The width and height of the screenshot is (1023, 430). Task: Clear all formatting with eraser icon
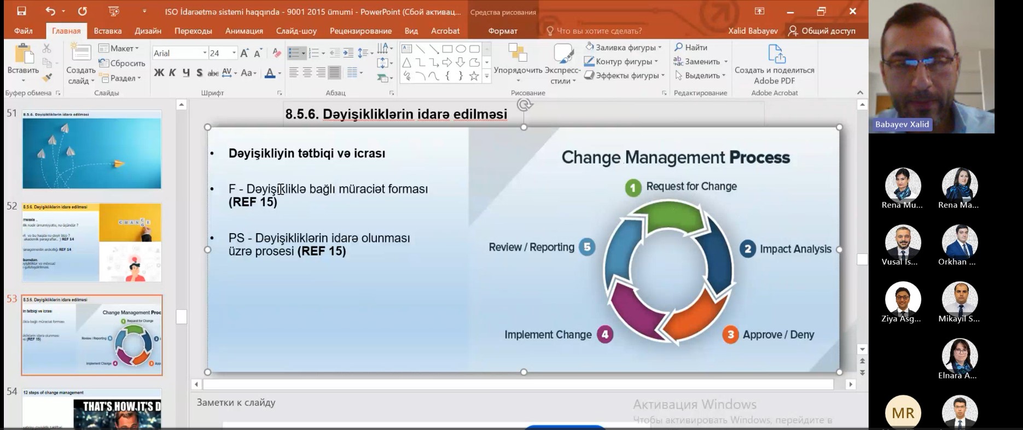tap(277, 53)
